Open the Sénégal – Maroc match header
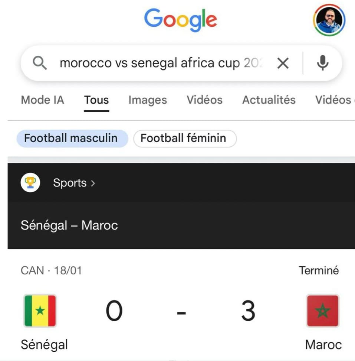This screenshot has height=361, width=355. tap(69, 225)
